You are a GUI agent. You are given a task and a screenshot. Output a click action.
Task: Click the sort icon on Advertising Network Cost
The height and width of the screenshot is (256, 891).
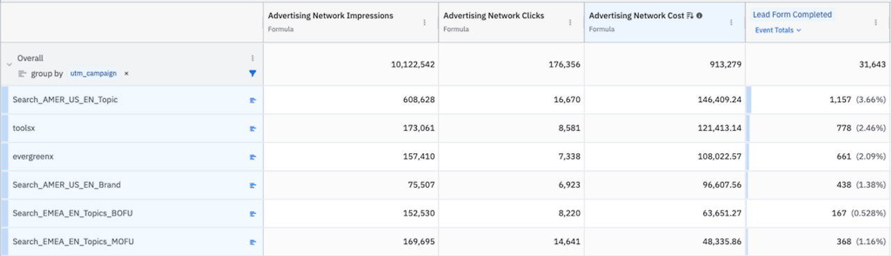tap(690, 15)
